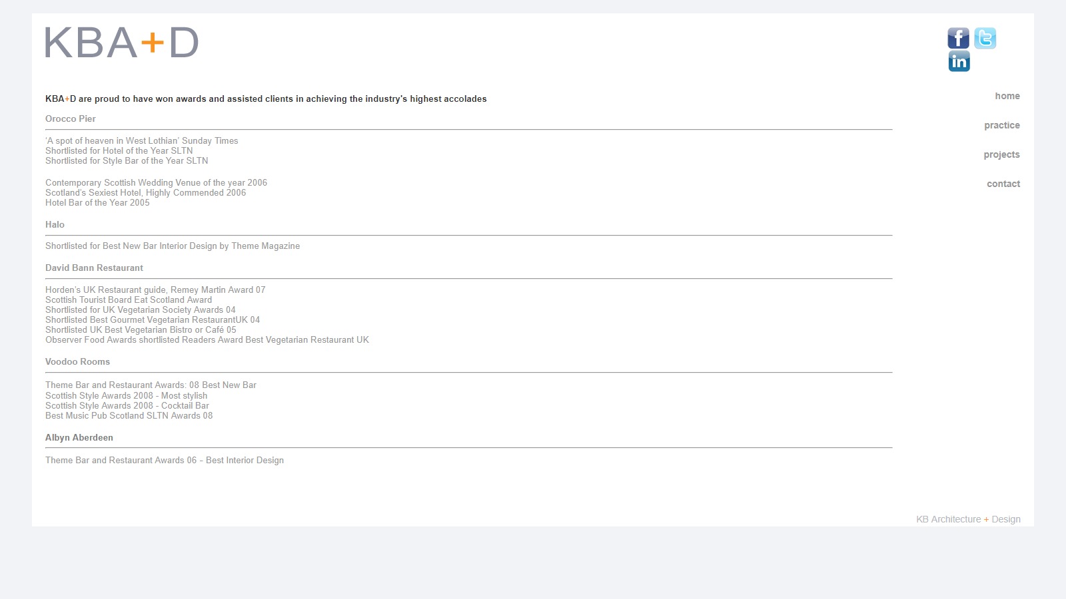Click 'Shortlisted for UK Vegetarian Society Awards 04'
The width and height of the screenshot is (1066, 599).
(x=141, y=309)
